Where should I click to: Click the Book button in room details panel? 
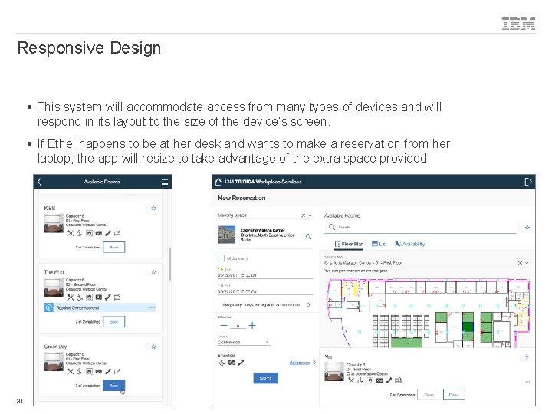click(x=454, y=395)
